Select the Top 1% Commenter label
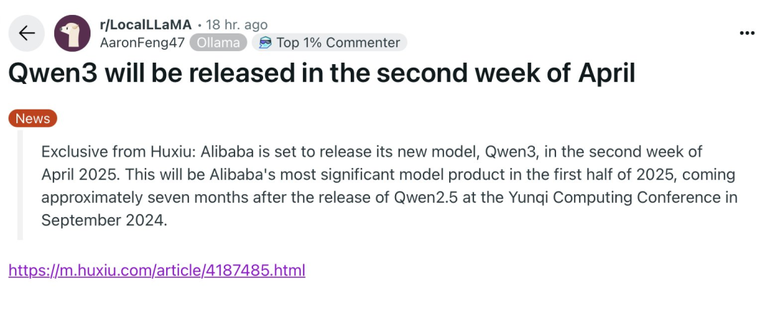The image size is (770, 311). pyautogui.click(x=338, y=43)
